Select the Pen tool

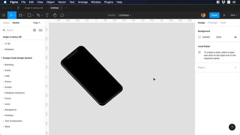(x=38, y=15)
